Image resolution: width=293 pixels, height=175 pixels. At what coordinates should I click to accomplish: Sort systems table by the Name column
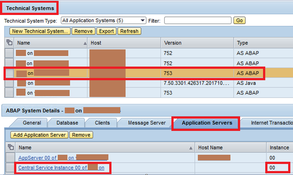click(x=51, y=43)
